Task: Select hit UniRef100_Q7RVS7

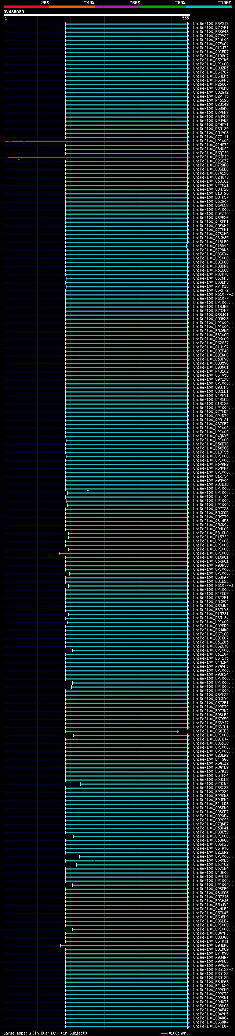Action: pyautogui.click(x=211, y=36)
